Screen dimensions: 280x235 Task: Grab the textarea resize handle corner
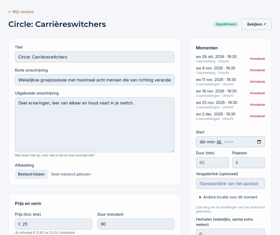[x=173, y=151]
